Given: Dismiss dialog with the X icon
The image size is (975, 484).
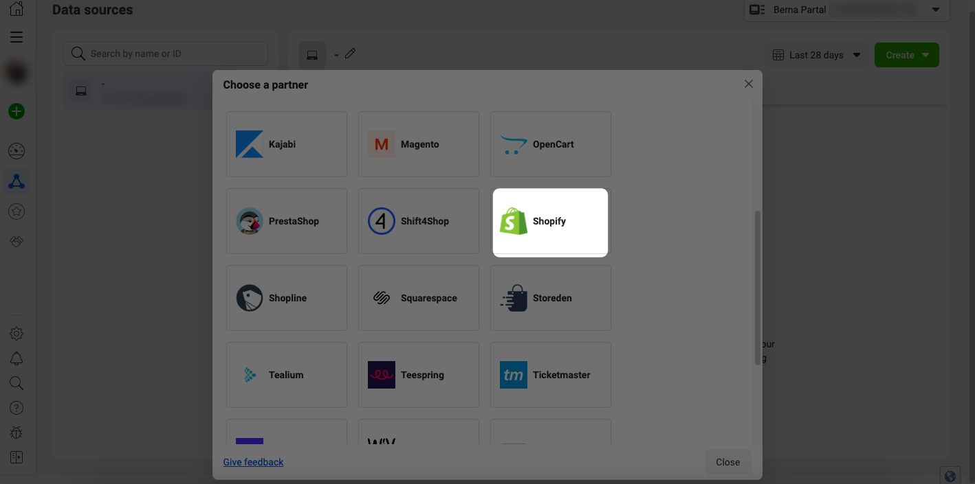Looking at the screenshot, I should [x=749, y=84].
